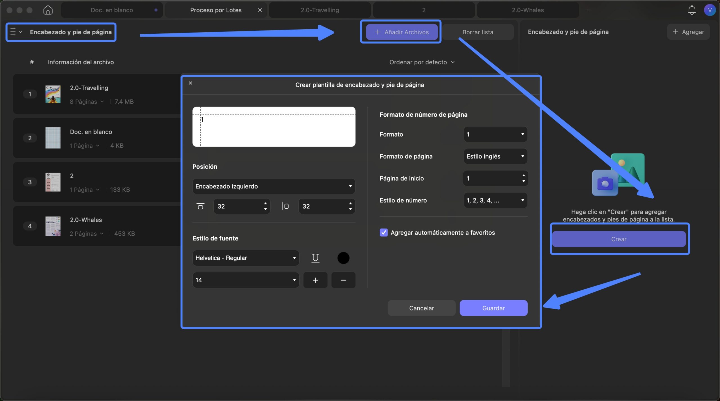
Task: Click the Crear button
Action: [x=619, y=239]
